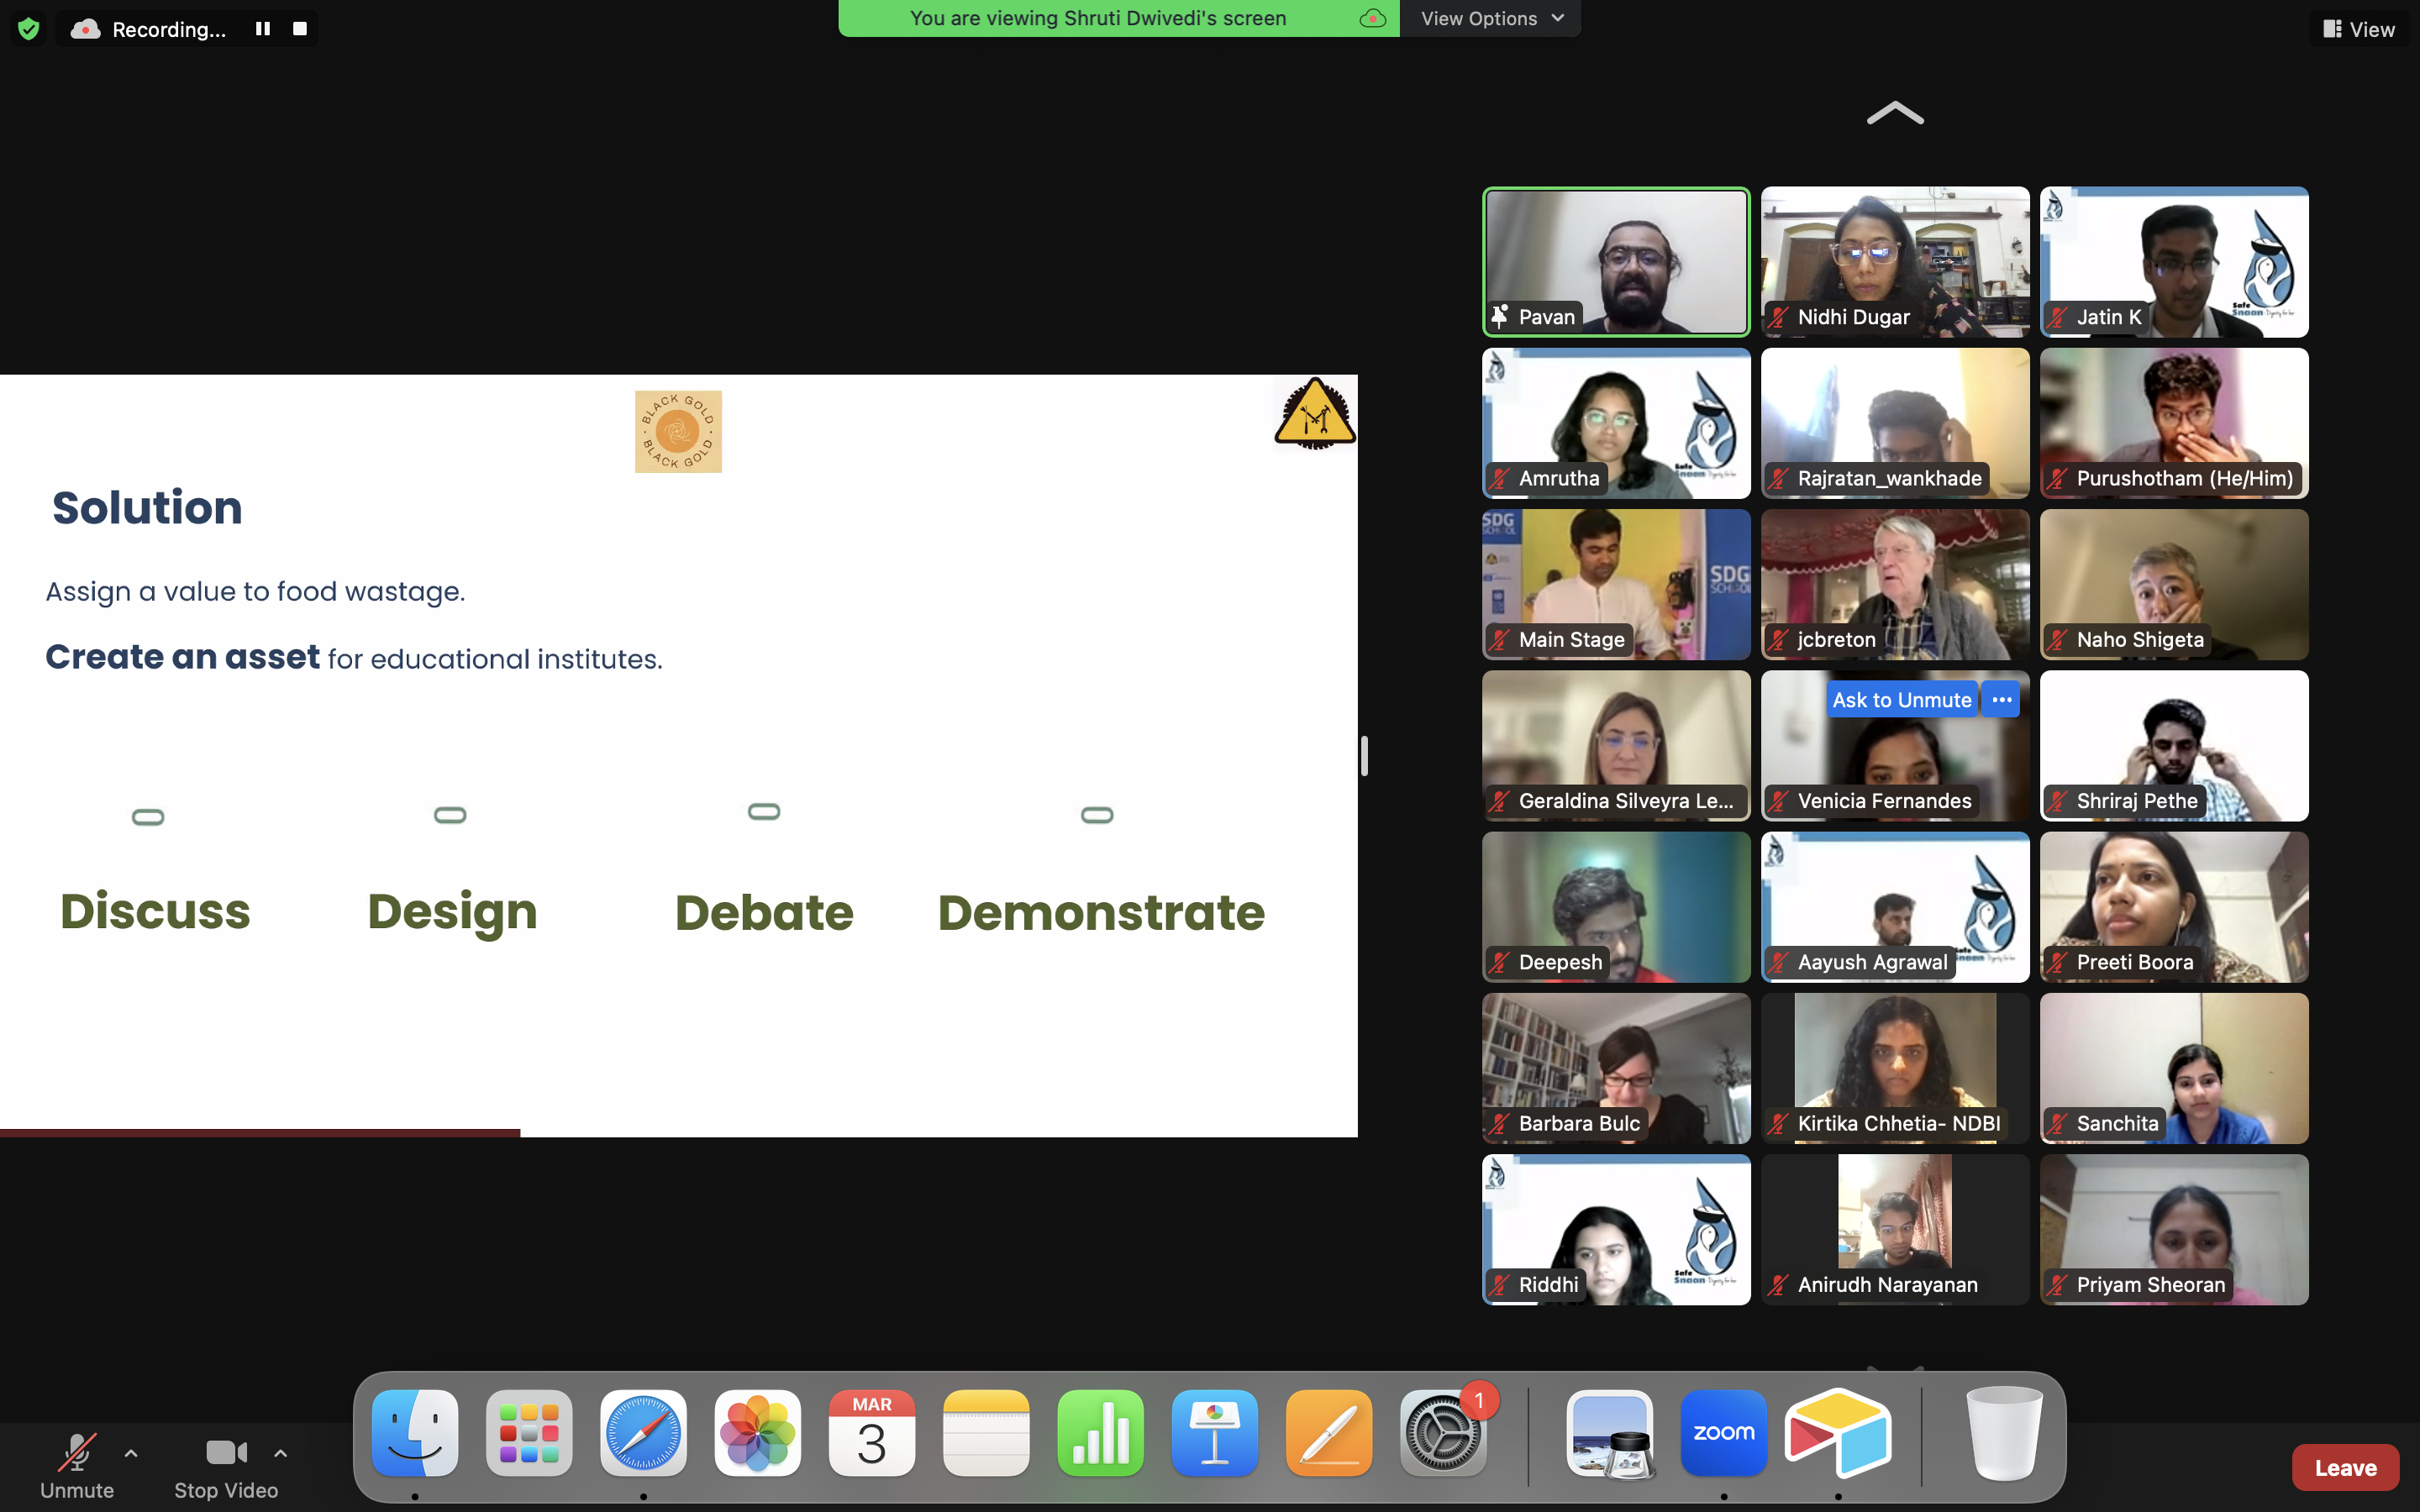This screenshot has height=1512, width=2420.
Task: Expand video settings arrow beside Stop Video
Action: (x=281, y=1453)
